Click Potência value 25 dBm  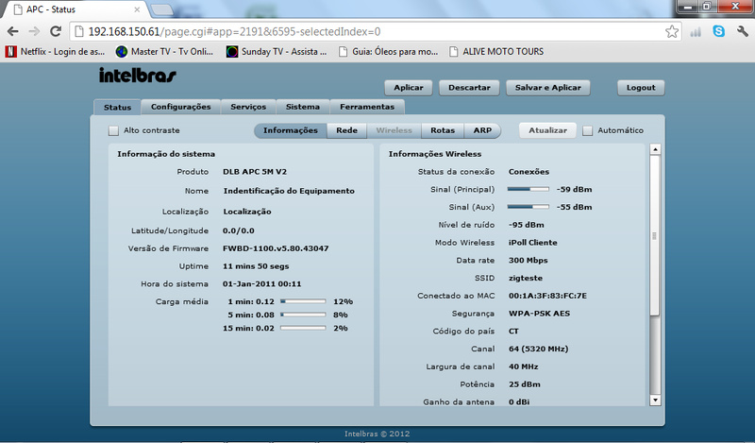(x=525, y=384)
